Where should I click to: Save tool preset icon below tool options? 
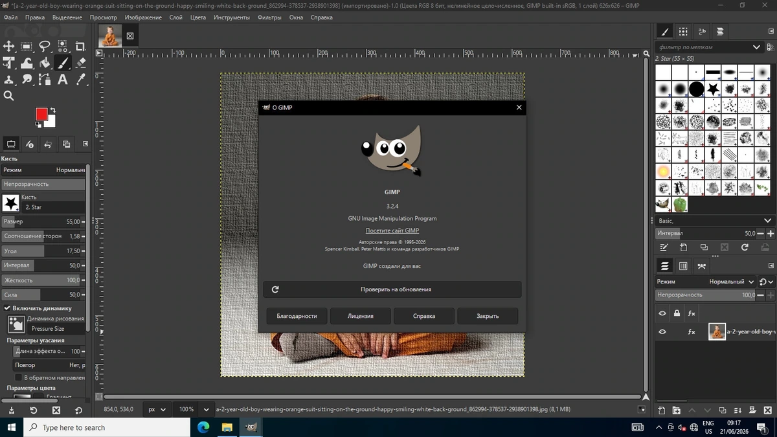pyautogui.click(x=12, y=410)
